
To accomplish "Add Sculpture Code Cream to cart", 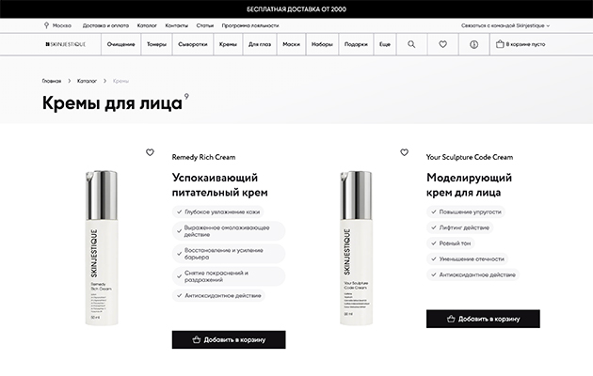I will tap(483, 319).
